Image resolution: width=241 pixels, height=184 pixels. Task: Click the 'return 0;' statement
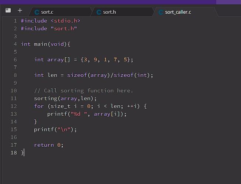pos(49,145)
